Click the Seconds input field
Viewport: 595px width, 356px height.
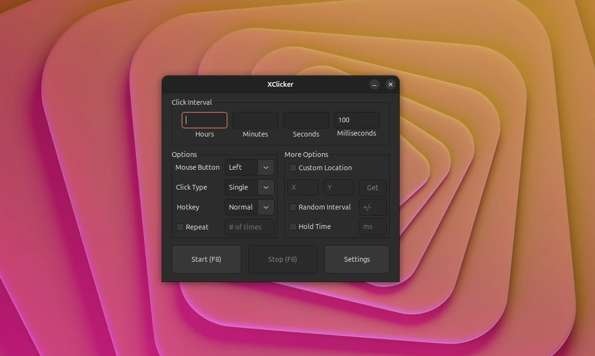(x=306, y=120)
